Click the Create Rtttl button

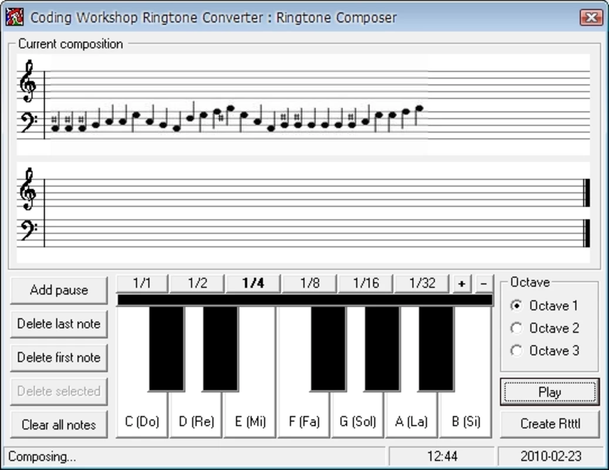pos(550,424)
